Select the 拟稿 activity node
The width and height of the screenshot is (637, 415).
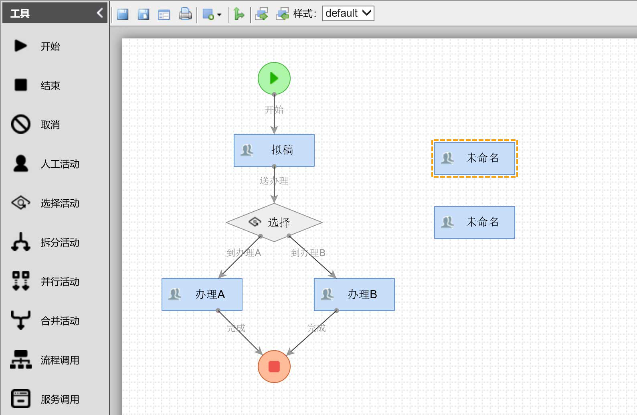[x=274, y=150]
